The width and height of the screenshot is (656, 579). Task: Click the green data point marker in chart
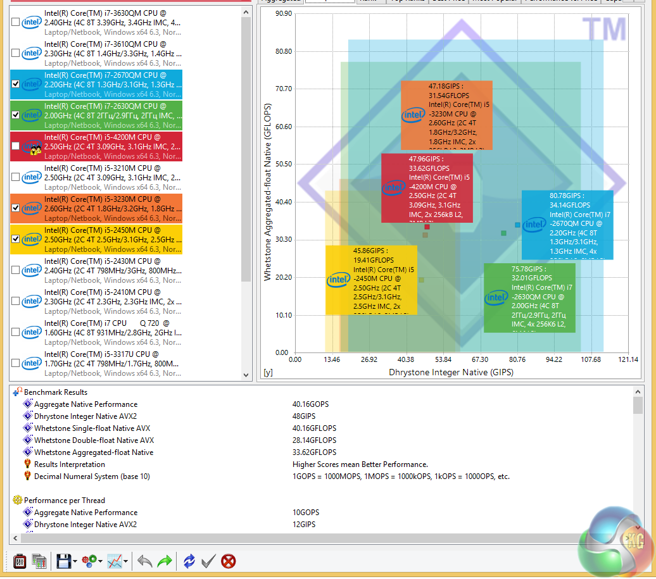(504, 233)
